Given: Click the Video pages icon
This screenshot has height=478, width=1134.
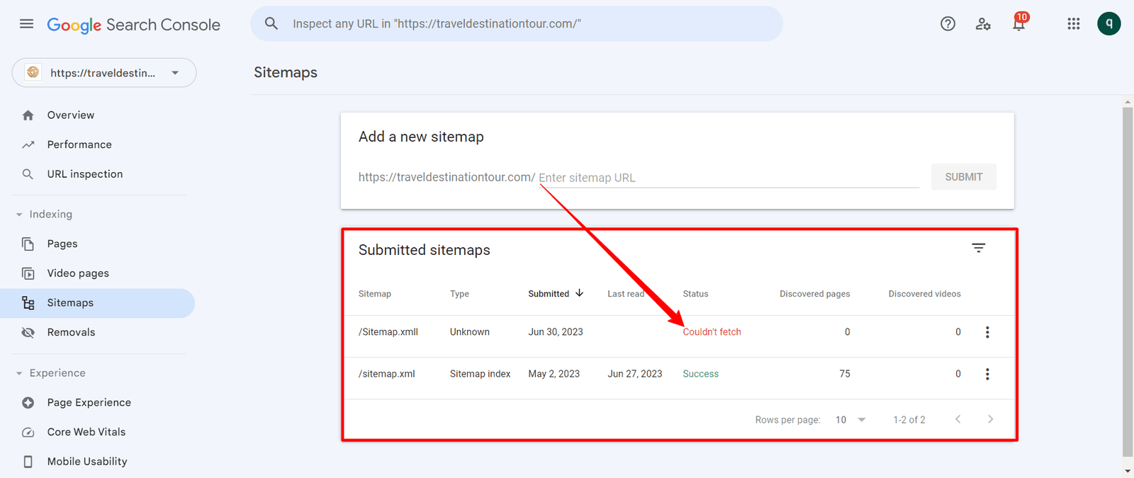Looking at the screenshot, I should coord(28,273).
